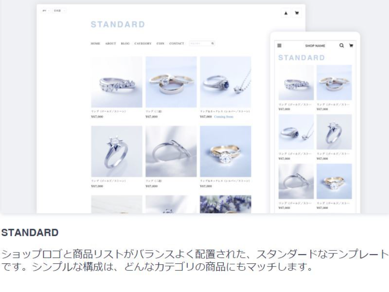Viewport: 389px width, 292px height.
Task: Open the shopping cart icon in desktop preview
Action: click(296, 13)
